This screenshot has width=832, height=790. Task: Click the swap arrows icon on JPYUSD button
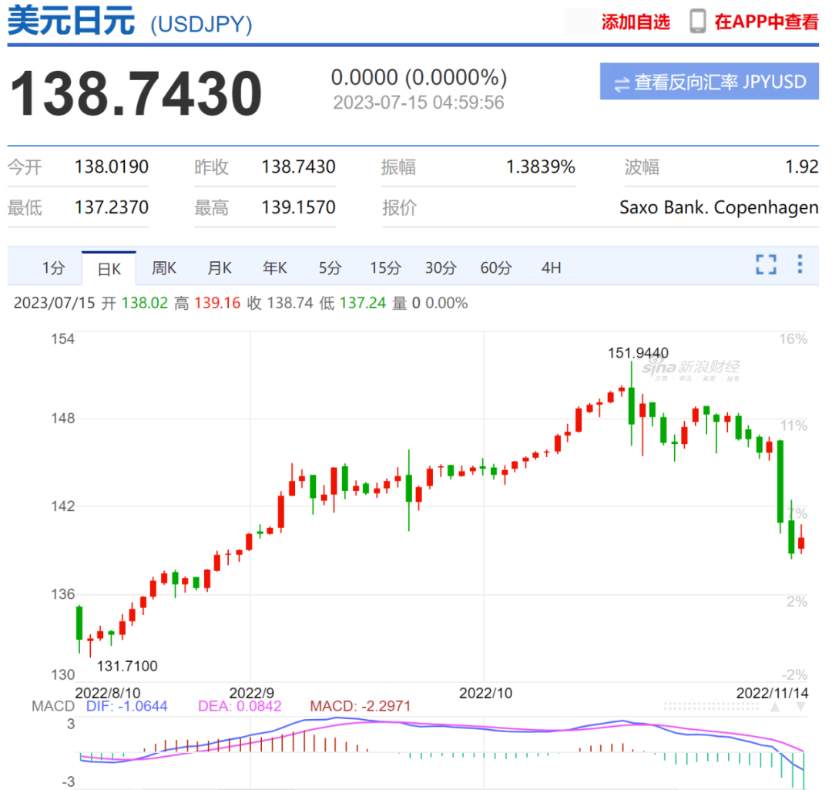(x=622, y=83)
